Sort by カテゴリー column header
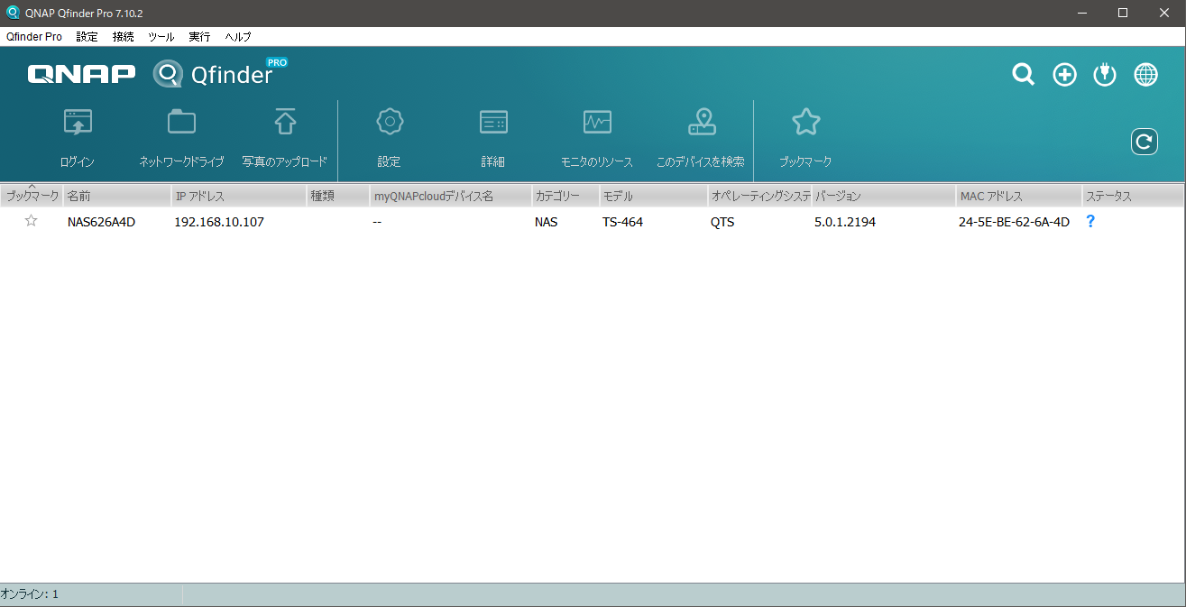1186x607 pixels. (x=565, y=196)
